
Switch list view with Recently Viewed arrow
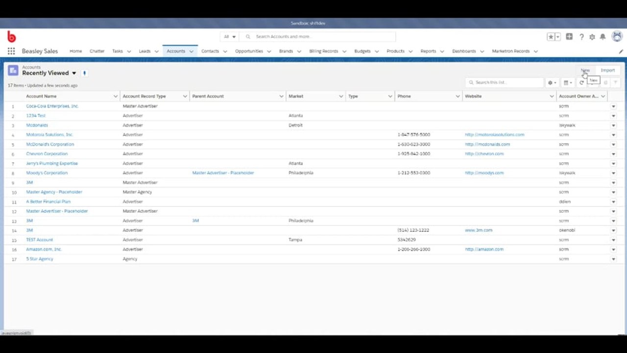(74, 73)
